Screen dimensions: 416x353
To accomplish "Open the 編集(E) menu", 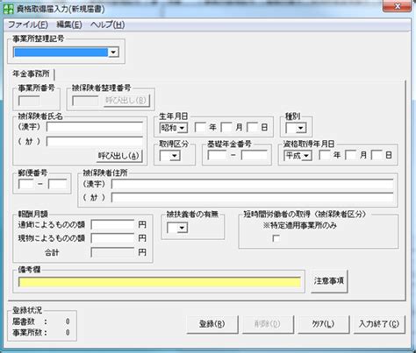I will point(69,25).
